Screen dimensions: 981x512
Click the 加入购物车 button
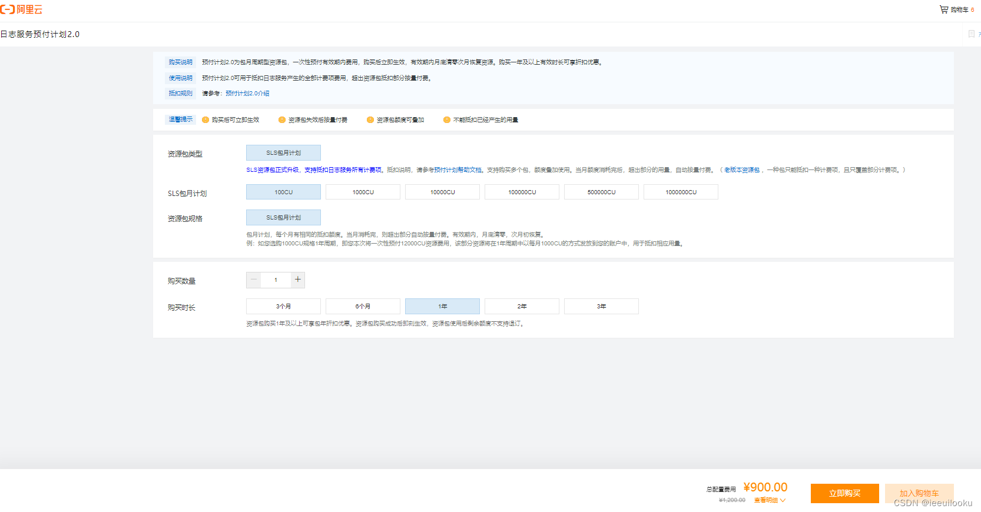coord(919,493)
